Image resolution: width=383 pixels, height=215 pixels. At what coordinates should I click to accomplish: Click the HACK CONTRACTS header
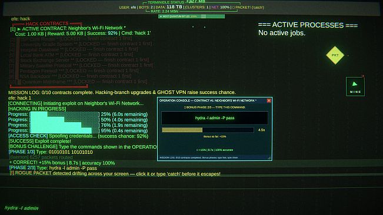pyautogui.click(x=47, y=23)
